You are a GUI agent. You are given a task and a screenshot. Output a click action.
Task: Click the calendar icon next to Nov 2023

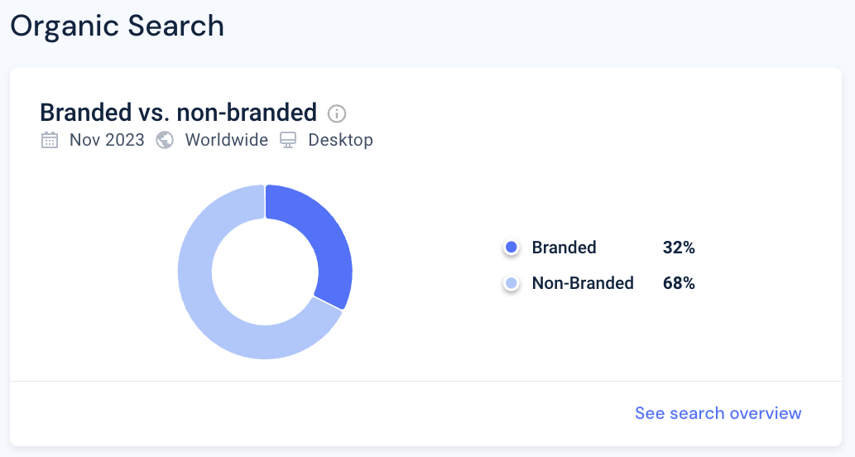coord(50,140)
